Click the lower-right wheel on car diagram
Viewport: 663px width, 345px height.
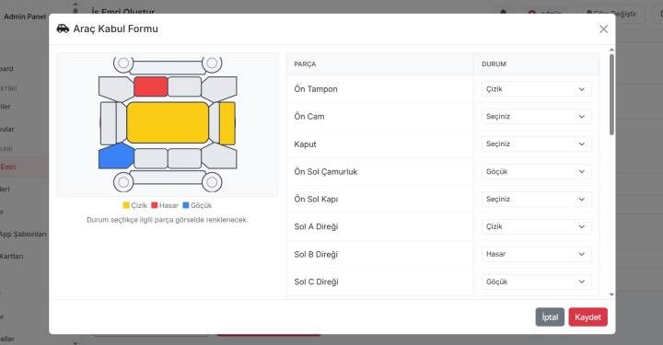[x=212, y=182]
